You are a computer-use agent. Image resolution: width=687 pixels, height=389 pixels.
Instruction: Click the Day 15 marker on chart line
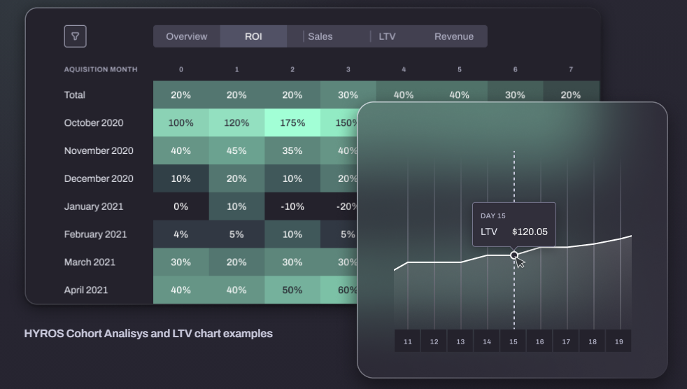[514, 255]
